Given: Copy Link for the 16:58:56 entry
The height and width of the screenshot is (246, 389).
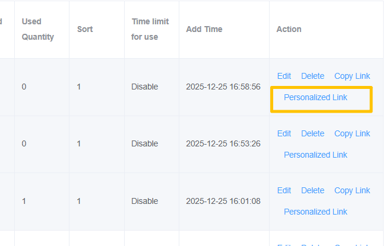Looking at the screenshot, I should pyautogui.click(x=352, y=76).
